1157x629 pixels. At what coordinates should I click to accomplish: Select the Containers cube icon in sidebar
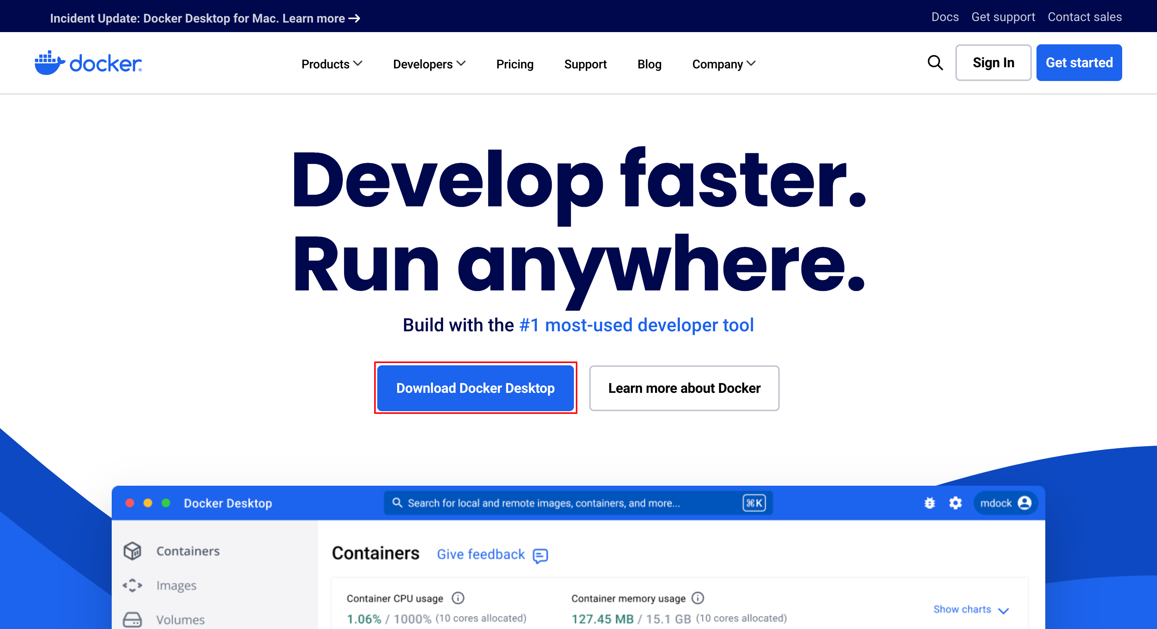[x=132, y=551]
